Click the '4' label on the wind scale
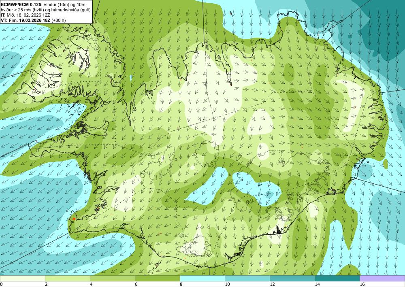405x287 pixels. coord(91,284)
